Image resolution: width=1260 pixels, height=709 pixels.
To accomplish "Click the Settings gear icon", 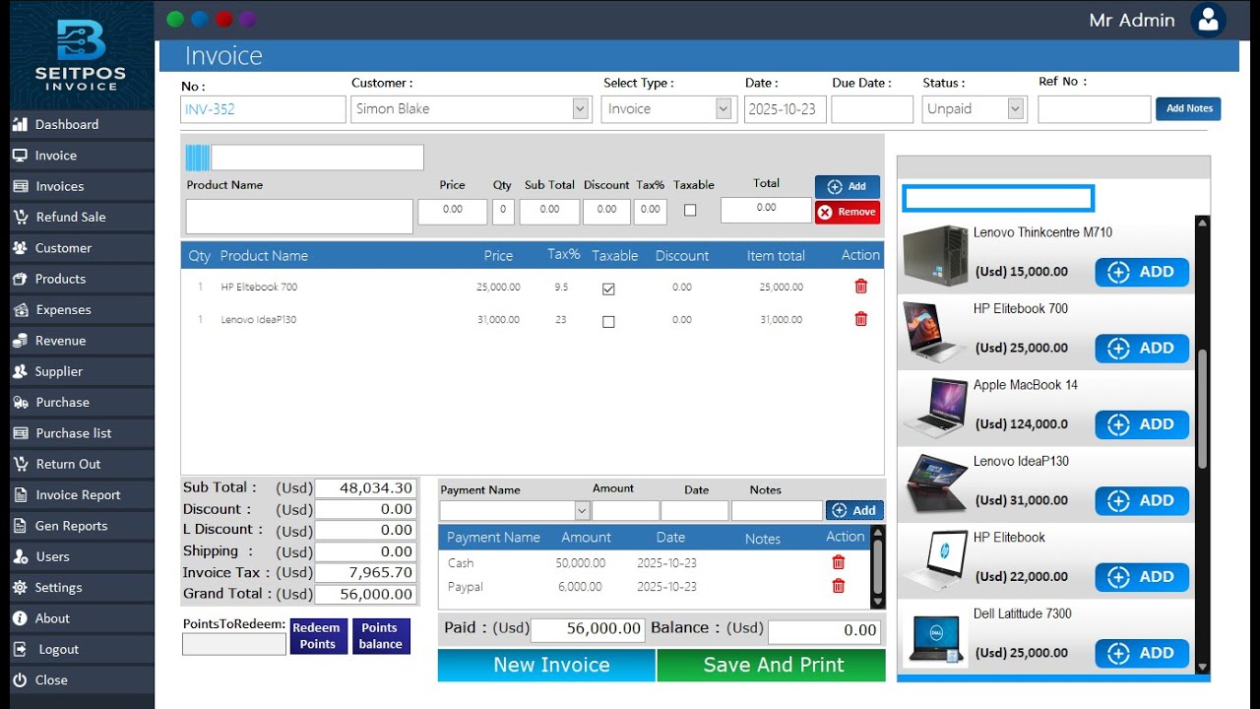I will point(20,588).
